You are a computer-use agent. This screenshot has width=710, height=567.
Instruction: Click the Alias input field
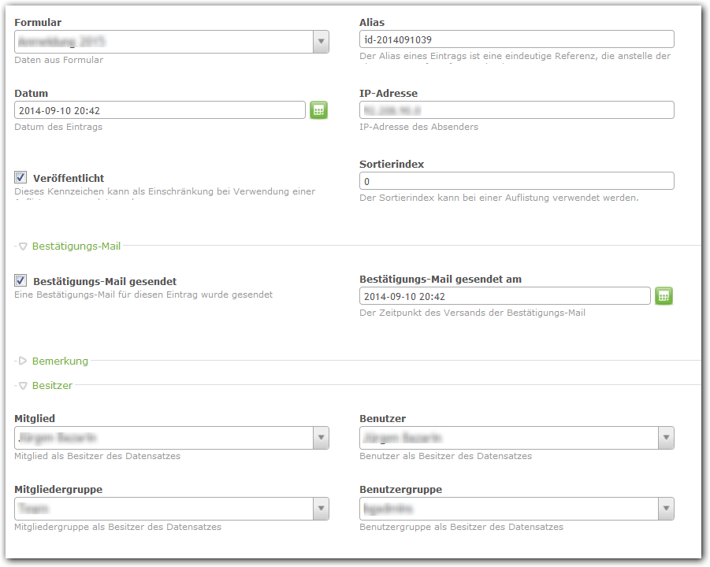pos(516,39)
